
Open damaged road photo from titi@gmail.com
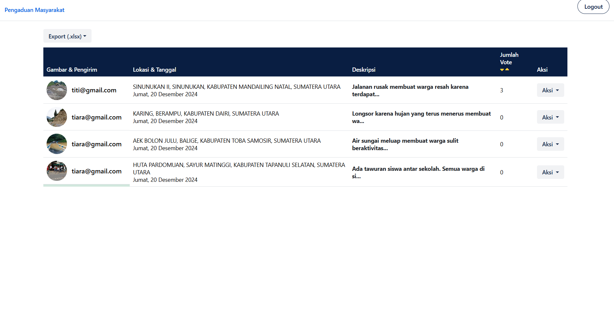[x=57, y=90]
